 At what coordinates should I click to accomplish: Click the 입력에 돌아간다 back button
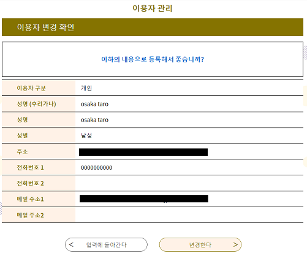point(106,244)
